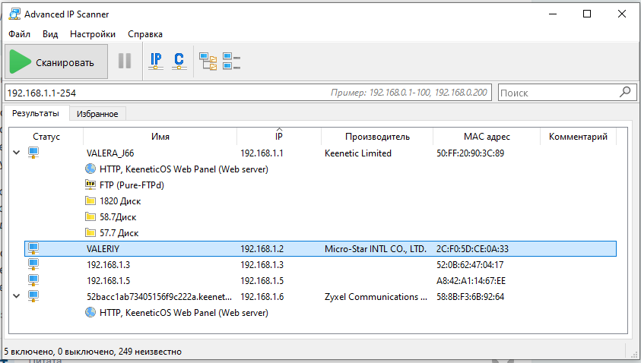Click the 192.168.1.2 IP cell

coord(262,248)
